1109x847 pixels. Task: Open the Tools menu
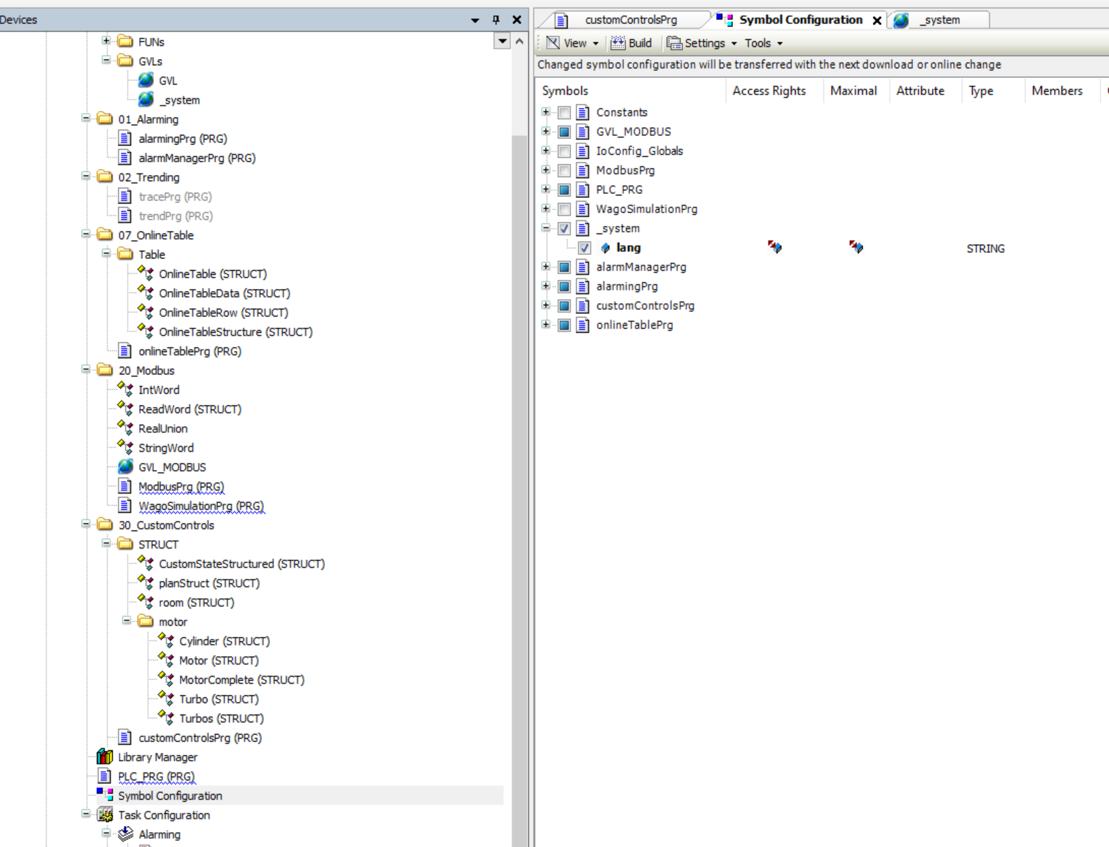[x=762, y=43]
